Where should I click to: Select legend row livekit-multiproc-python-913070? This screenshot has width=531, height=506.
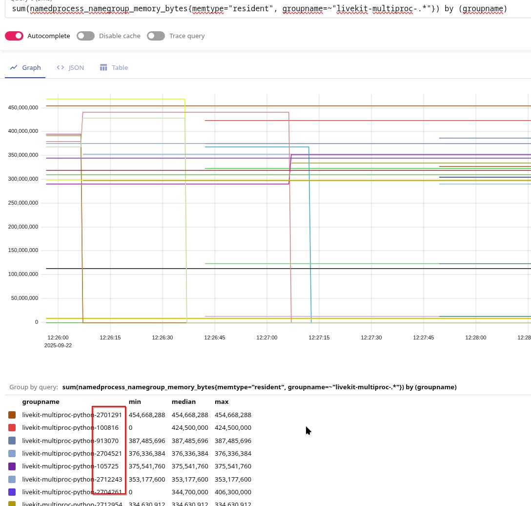[x=130, y=441]
